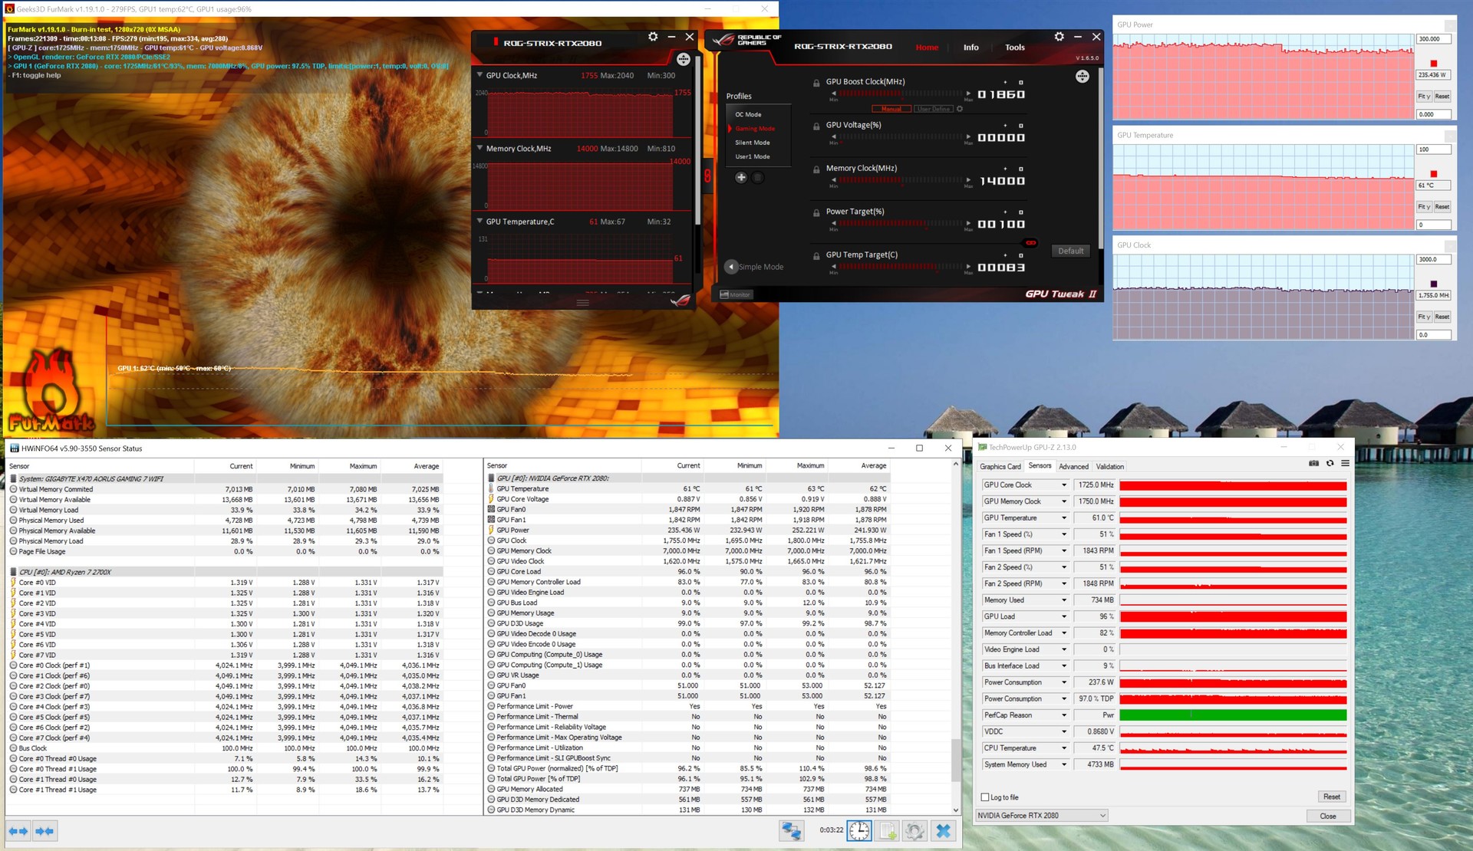The height and width of the screenshot is (851, 1473).
Task: Open GPU Tweak II settings gear
Action: coord(1059,37)
